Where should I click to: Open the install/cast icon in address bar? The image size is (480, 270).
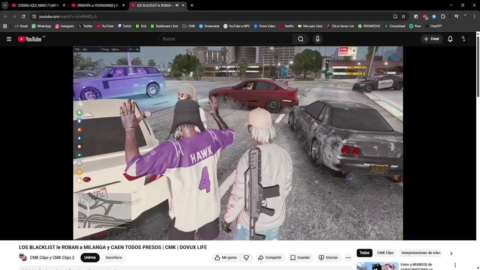coord(395,16)
